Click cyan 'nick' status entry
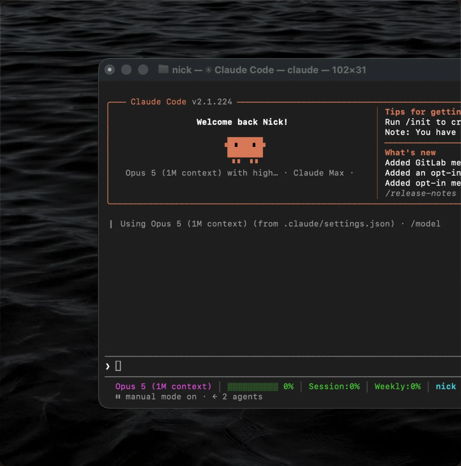461x466 pixels. point(446,386)
